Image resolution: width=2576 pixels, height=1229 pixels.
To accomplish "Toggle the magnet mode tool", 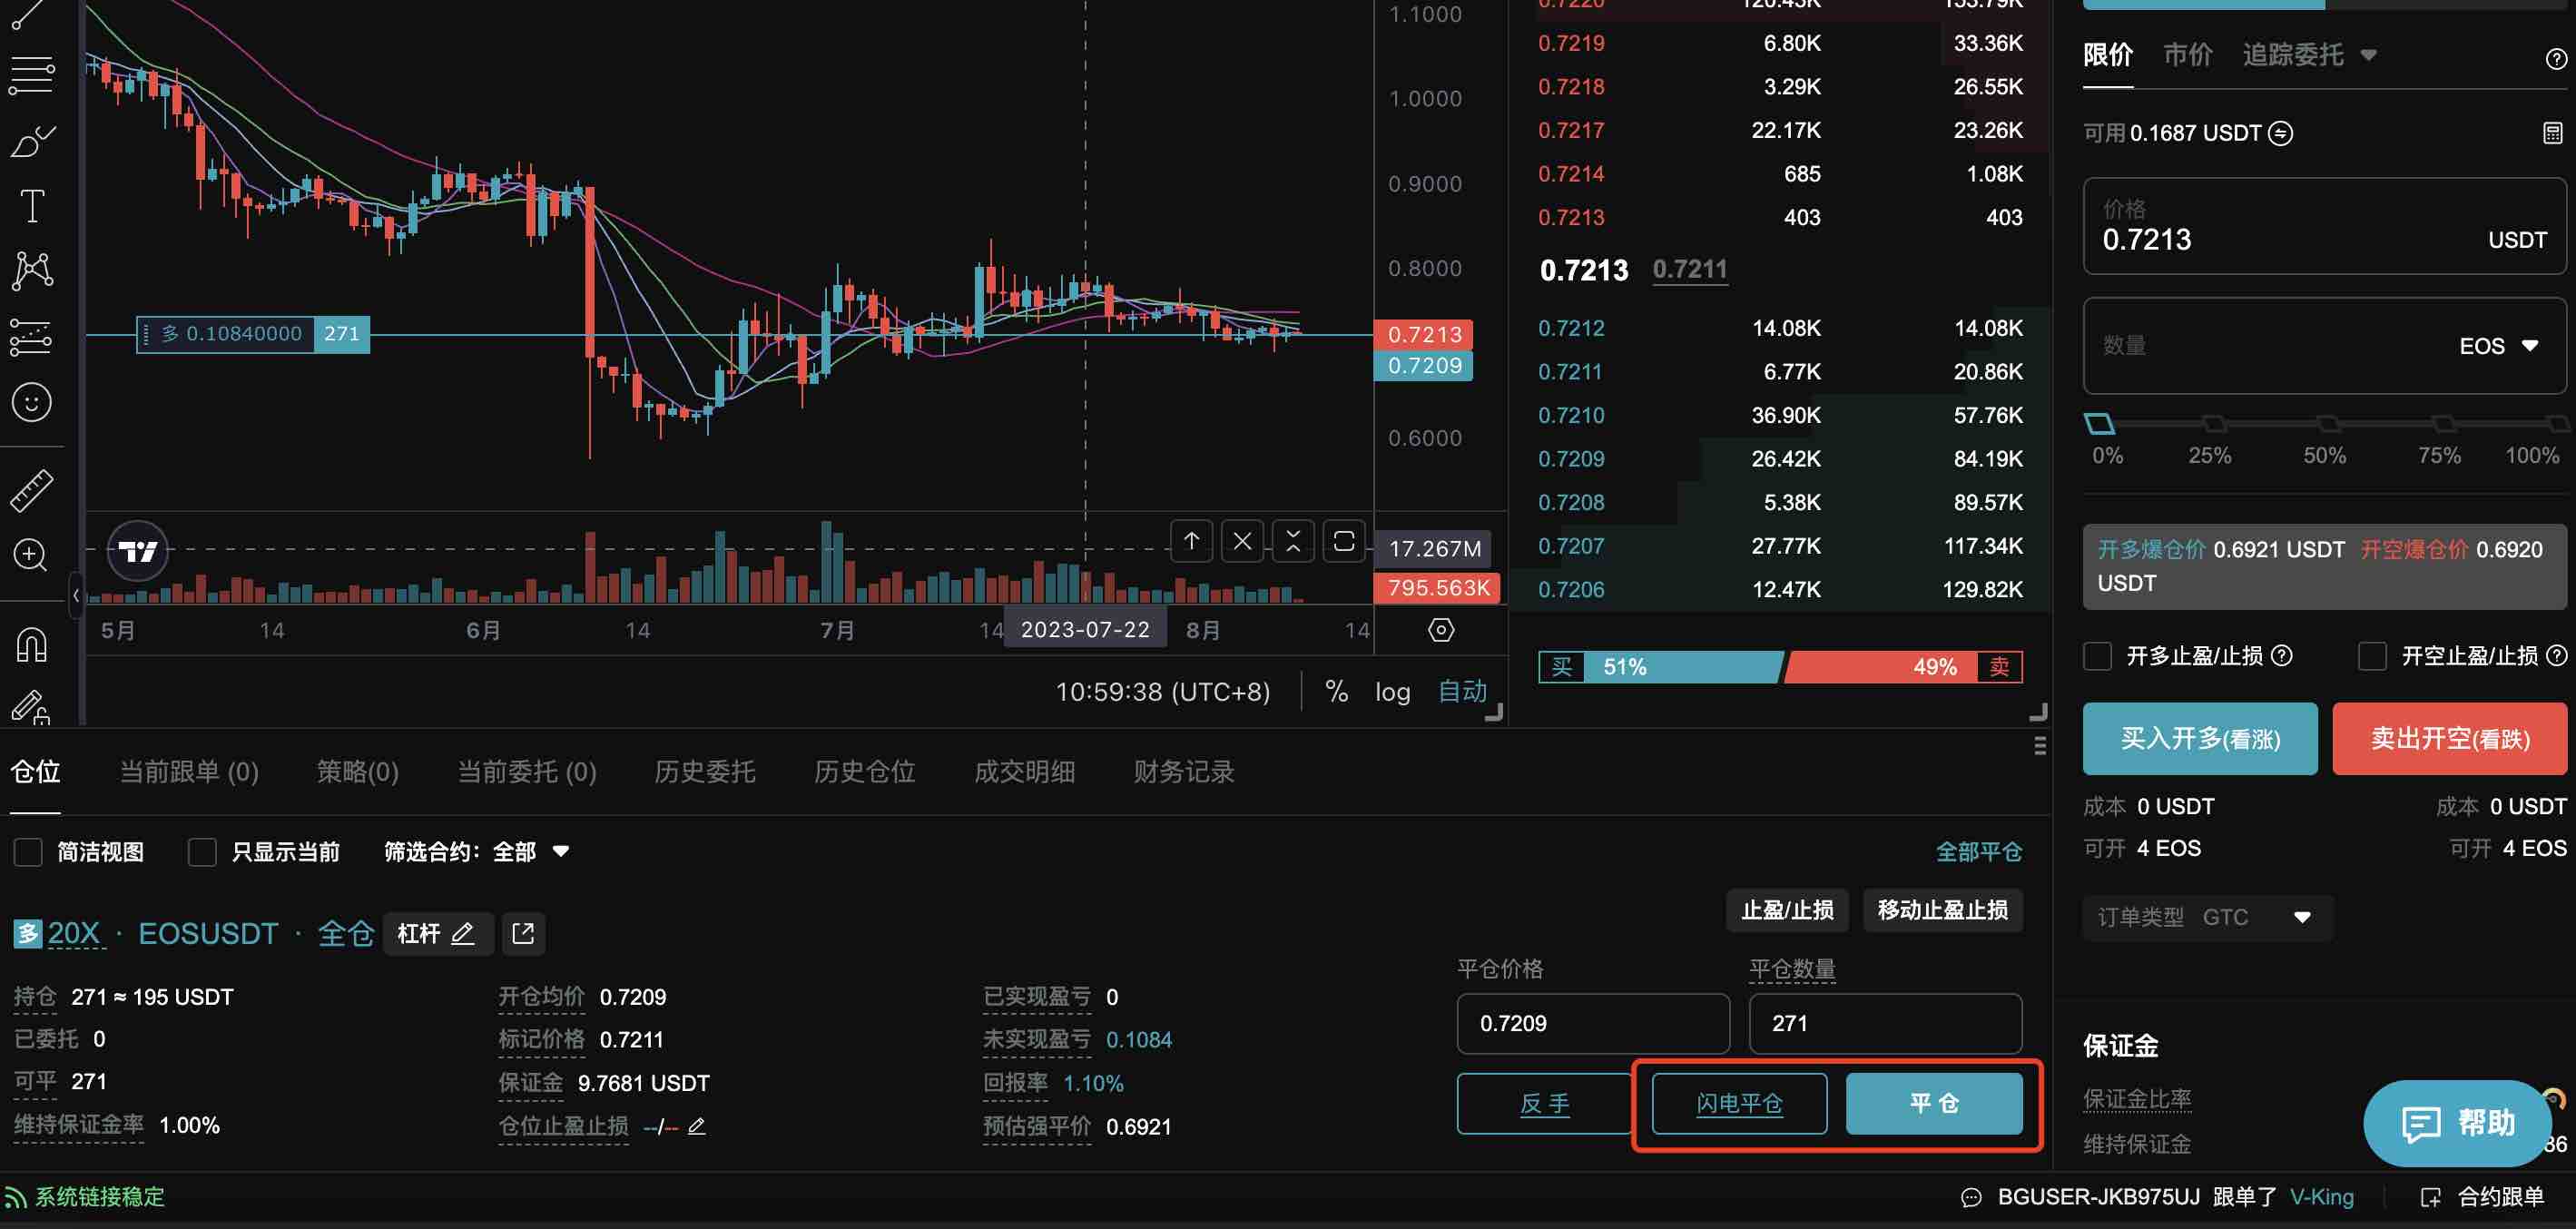I will [32, 645].
